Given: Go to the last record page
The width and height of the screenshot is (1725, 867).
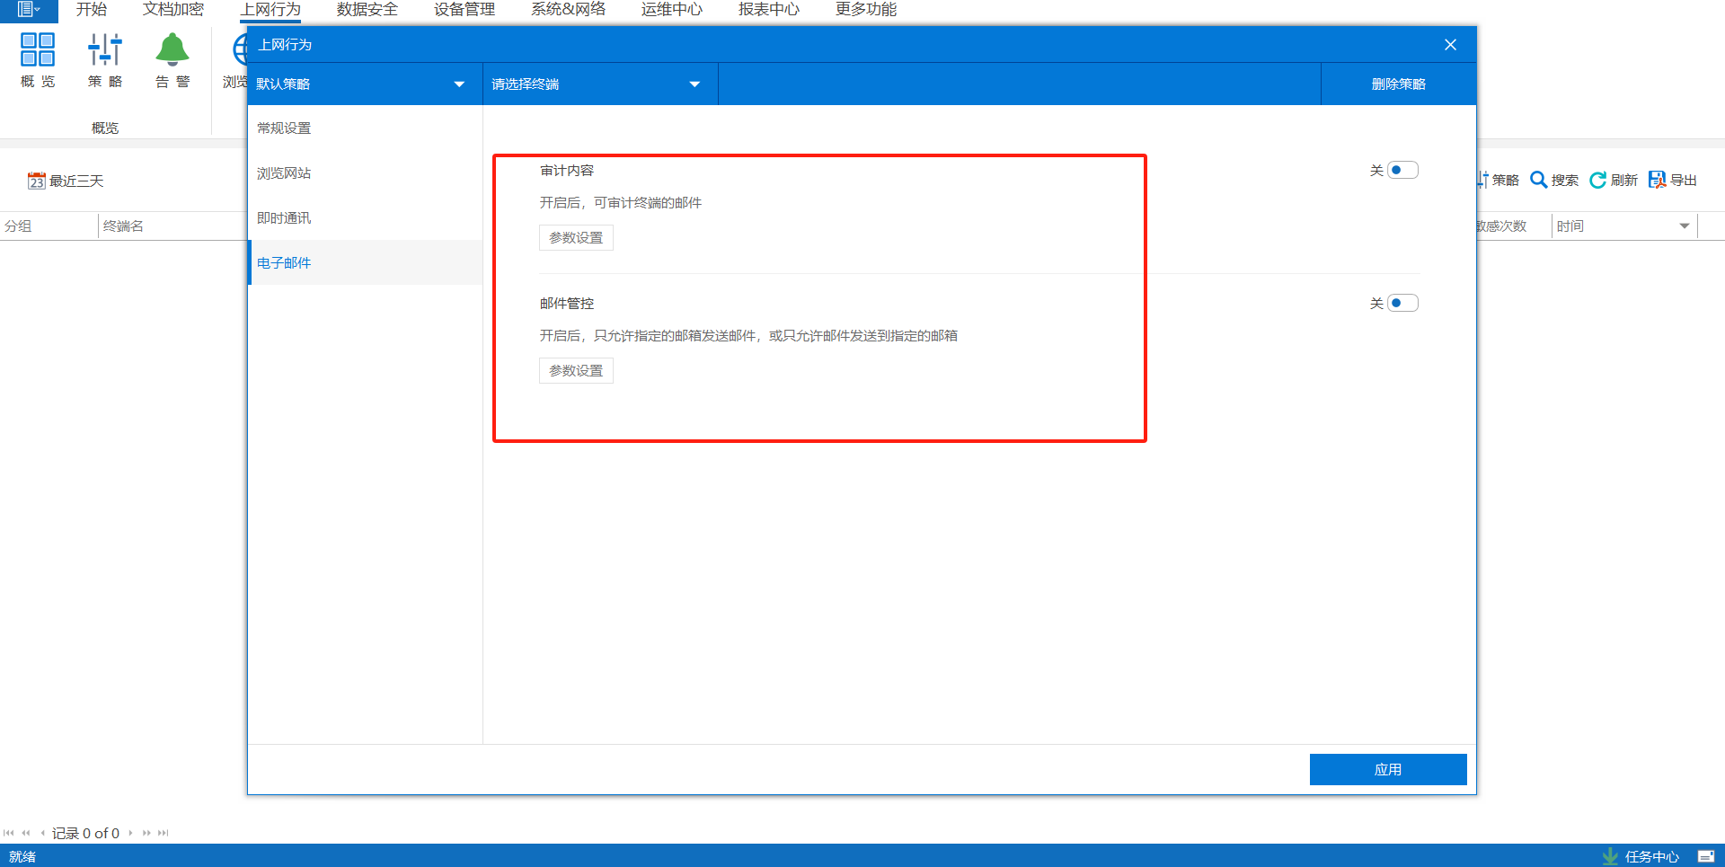Looking at the screenshot, I should point(163,833).
